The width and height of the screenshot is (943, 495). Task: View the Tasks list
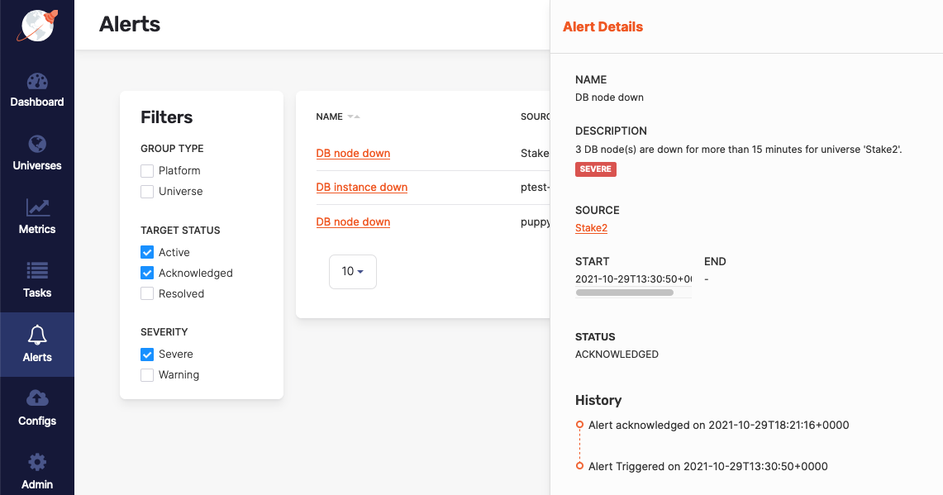click(x=37, y=281)
